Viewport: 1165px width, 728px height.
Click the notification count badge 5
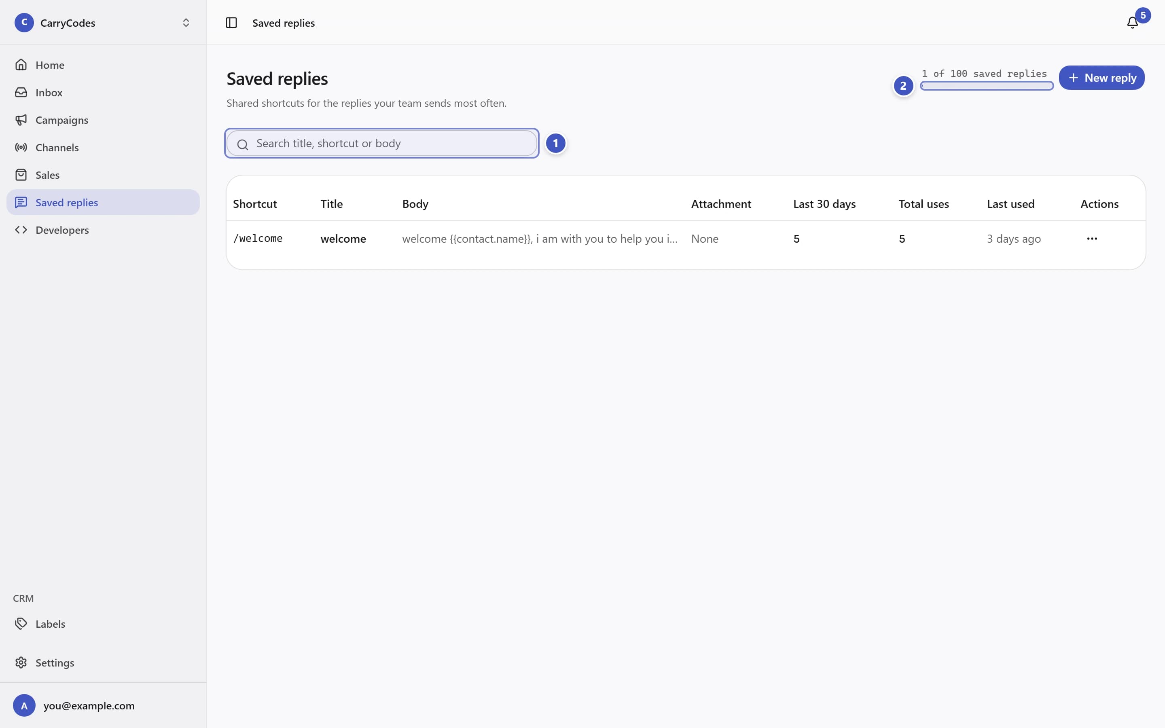click(x=1143, y=15)
